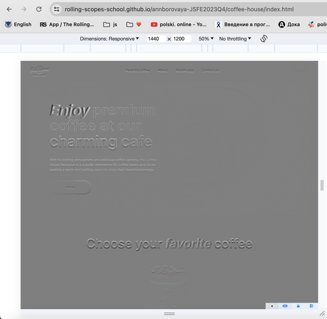Click the 'Enjoy premium' hero heading line
Image resolution: width=327 pixels, height=319 pixels.
(103, 111)
